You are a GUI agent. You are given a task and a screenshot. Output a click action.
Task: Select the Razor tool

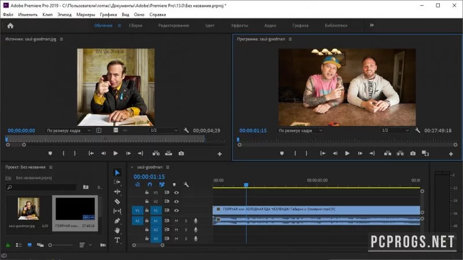pyautogui.click(x=117, y=202)
